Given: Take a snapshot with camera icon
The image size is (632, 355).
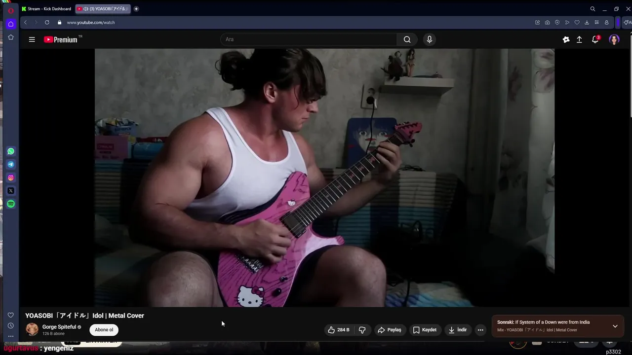Looking at the screenshot, I should [x=547, y=22].
